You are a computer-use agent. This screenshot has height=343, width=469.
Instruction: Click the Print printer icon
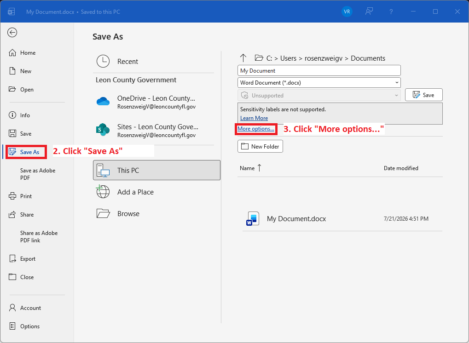(x=12, y=196)
